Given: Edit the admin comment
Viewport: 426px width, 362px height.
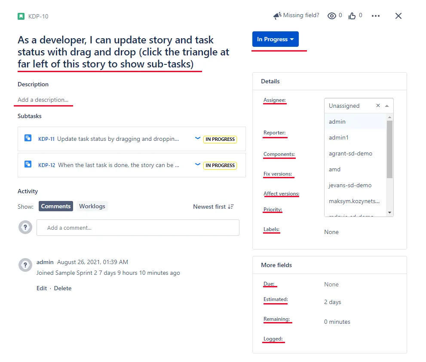Looking at the screenshot, I should (42, 288).
